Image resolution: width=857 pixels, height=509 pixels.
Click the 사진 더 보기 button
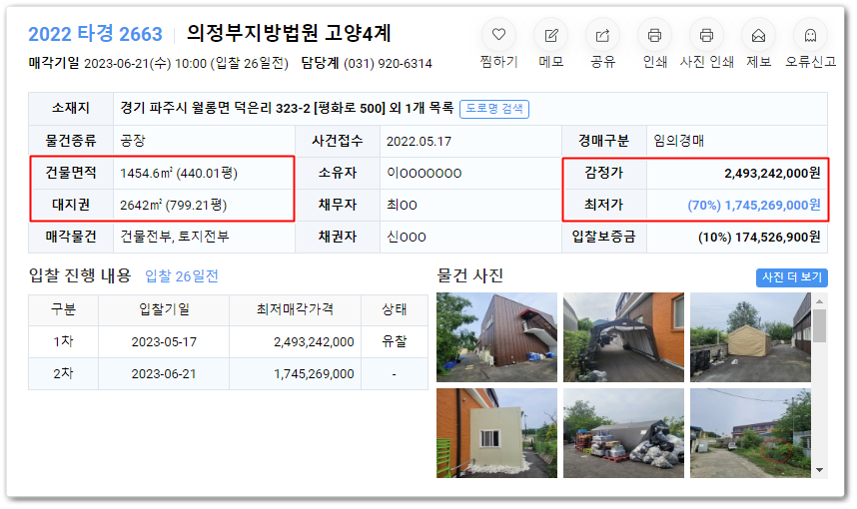point(792,277)
